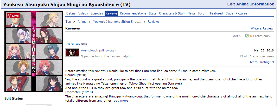Open the More Reviews link
The width and height of the screenshot is (280, 106).
coord(77,44)
